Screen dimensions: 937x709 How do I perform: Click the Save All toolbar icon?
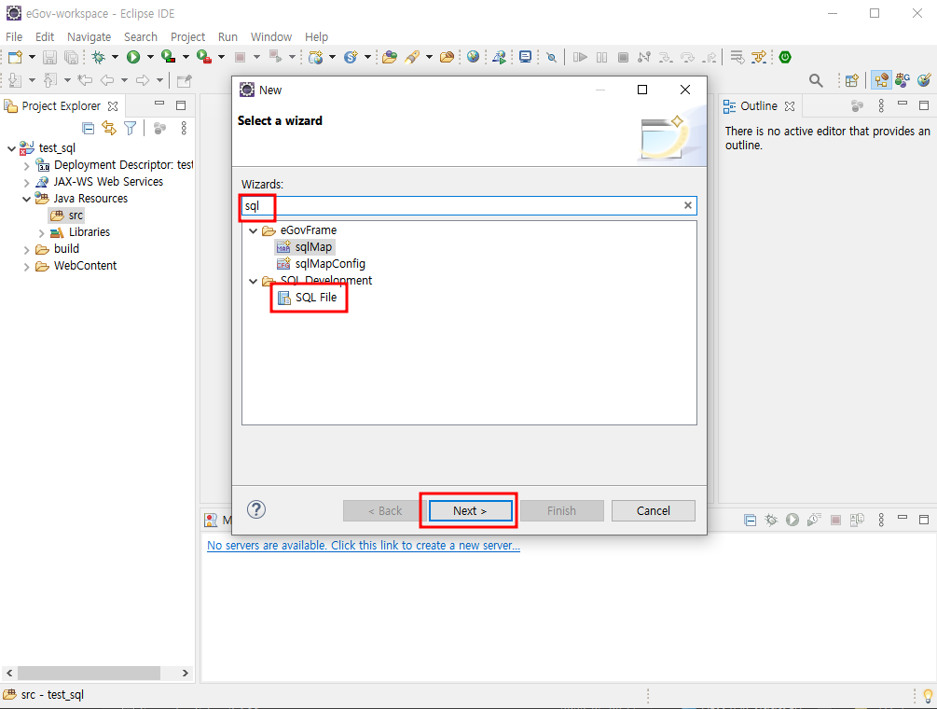point(71,58)
